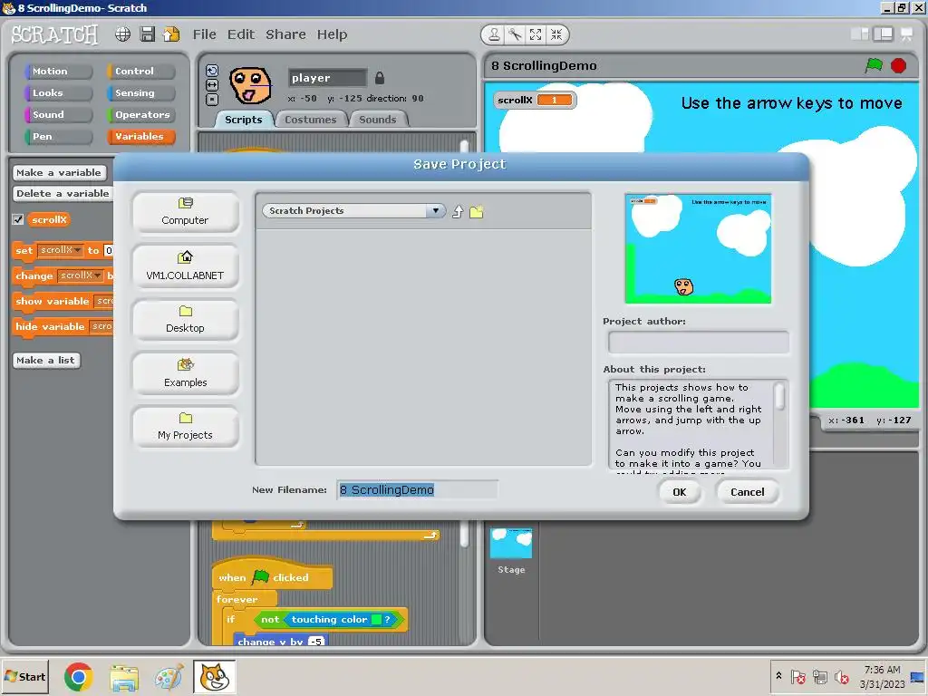Screen dimensions: 928x696
Task: Click the language globe icon
Action: tap(122, 34)
